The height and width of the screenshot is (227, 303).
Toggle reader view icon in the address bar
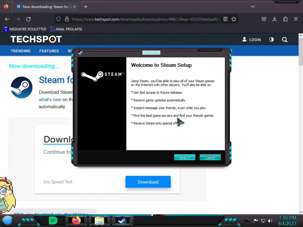225,19
